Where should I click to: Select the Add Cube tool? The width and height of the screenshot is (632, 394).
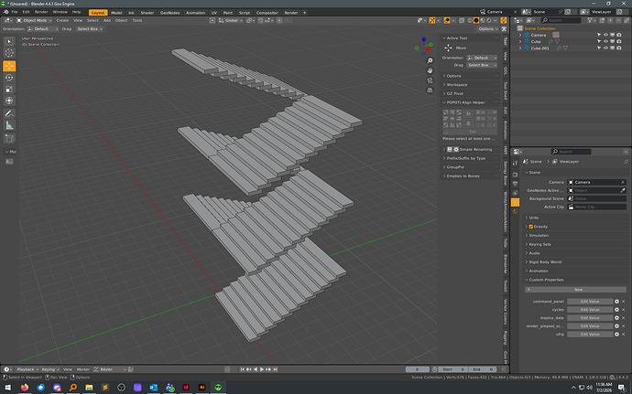click(x=9, y=139)
